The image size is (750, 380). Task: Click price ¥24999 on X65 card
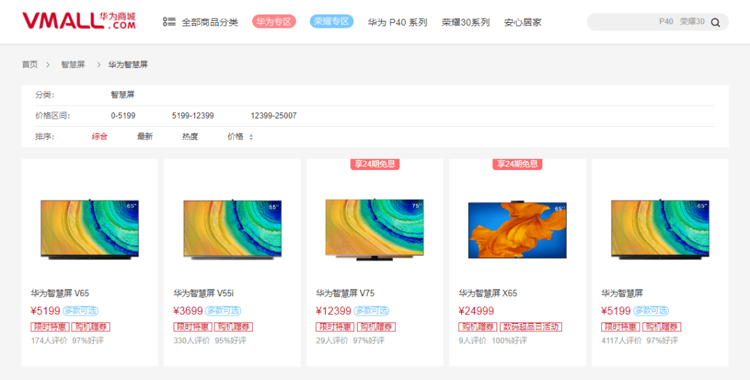pyautogui.click(x=476, y=311)
